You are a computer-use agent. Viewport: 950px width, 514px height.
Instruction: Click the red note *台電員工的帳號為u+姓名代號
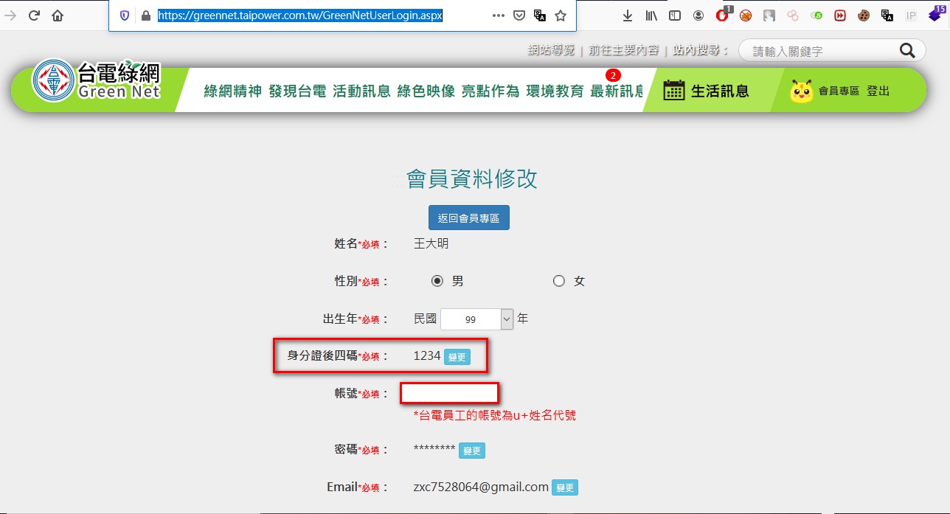coord(495,415)
